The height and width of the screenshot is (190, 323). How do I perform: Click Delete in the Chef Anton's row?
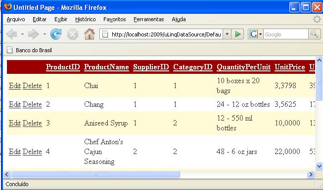click(32, 152)
